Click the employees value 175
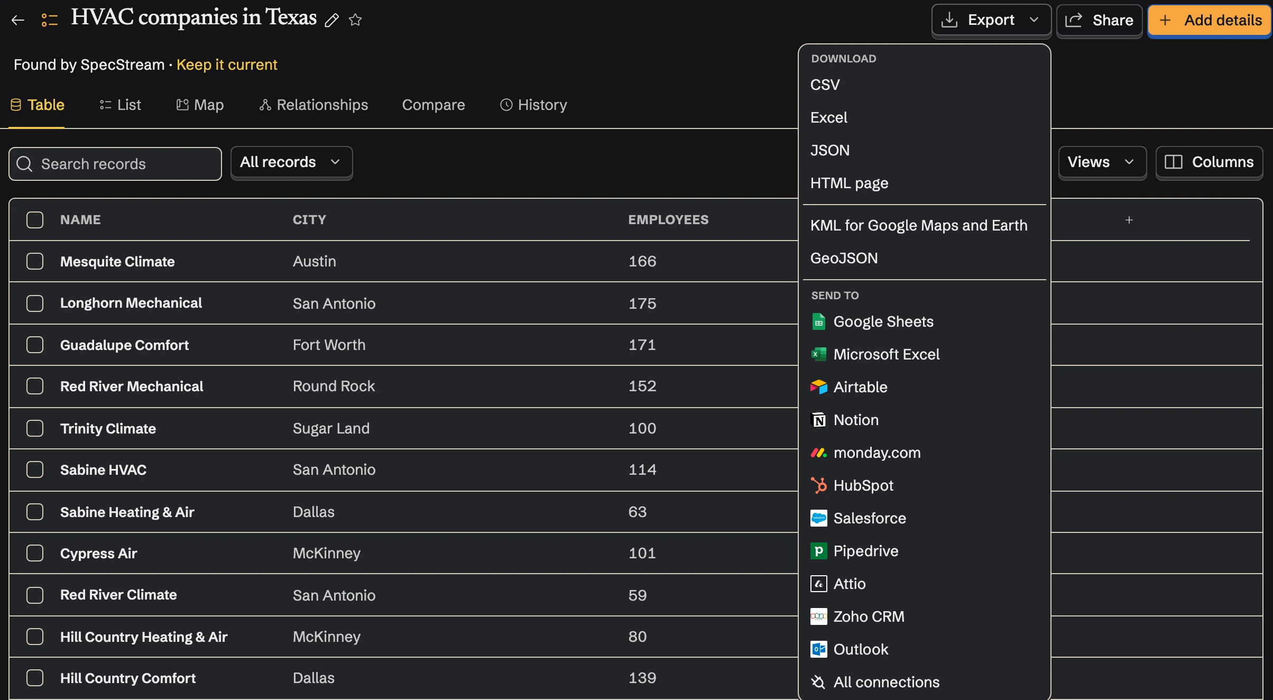The width and height of the screenshot is (1273, 700). [x=642, y=303]
